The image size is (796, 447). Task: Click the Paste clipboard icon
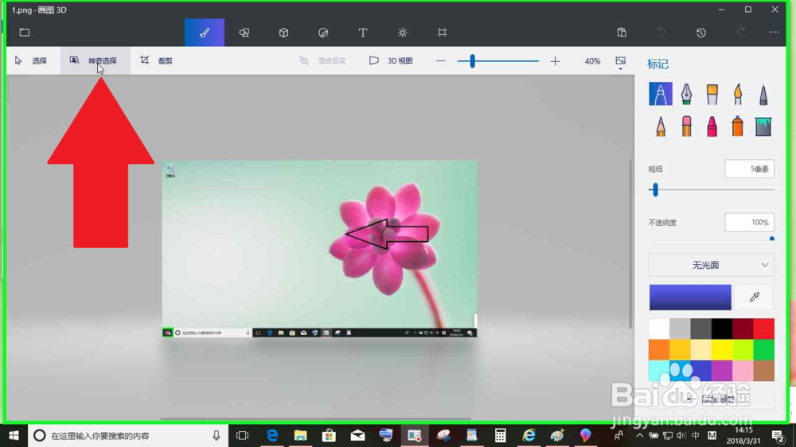tap(622, 33)
